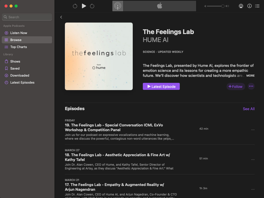
Task: Open Saved episodes section
Action: (x=27, y=68)
